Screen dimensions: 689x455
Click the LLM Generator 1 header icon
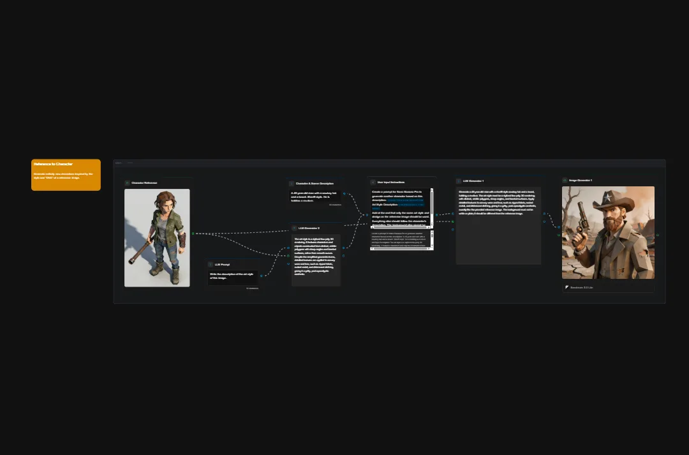458,180
